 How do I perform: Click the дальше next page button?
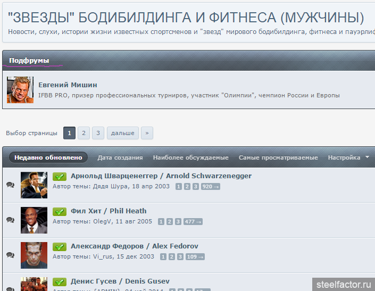coord(123,133)
